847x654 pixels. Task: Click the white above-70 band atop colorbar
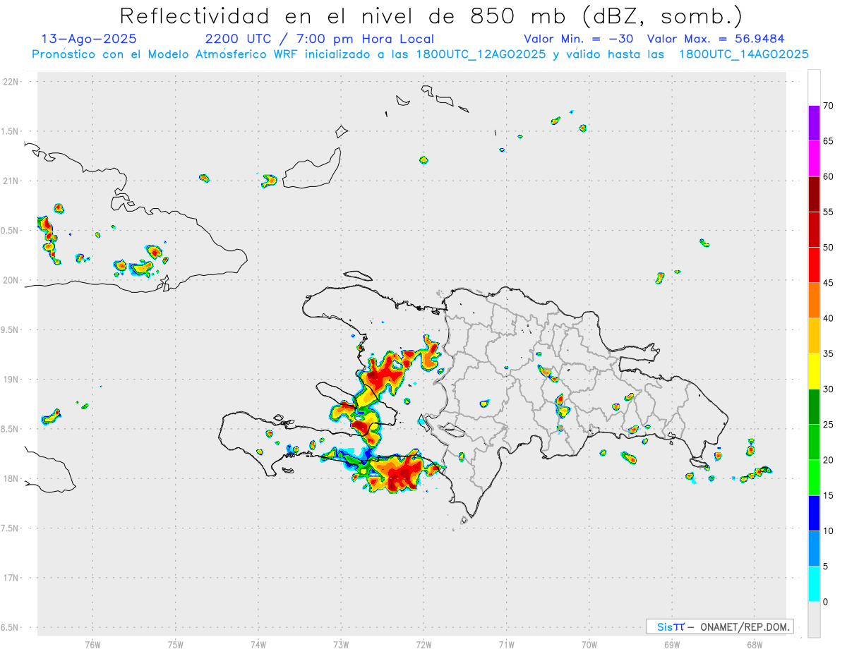tap(815, 88)
